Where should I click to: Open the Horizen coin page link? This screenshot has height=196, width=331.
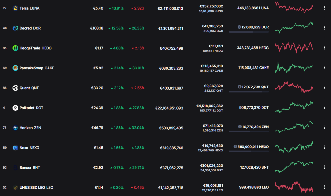click(30, 128)
